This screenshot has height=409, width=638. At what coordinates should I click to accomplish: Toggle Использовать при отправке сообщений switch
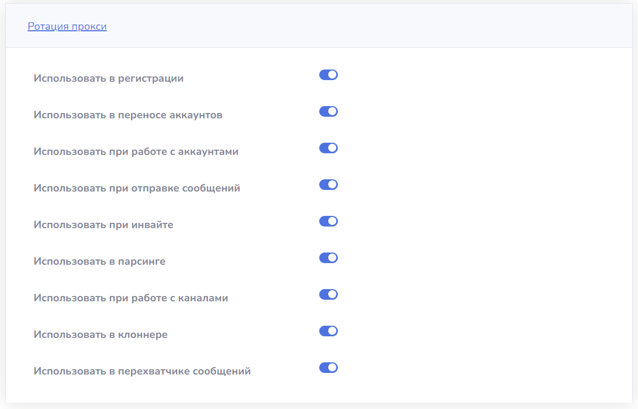coord(328,185)
